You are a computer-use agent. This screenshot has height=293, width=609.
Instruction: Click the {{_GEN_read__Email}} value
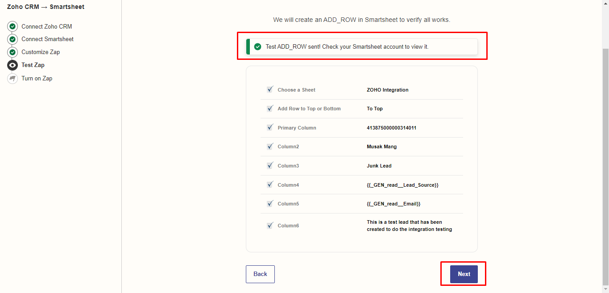point(394,204)
